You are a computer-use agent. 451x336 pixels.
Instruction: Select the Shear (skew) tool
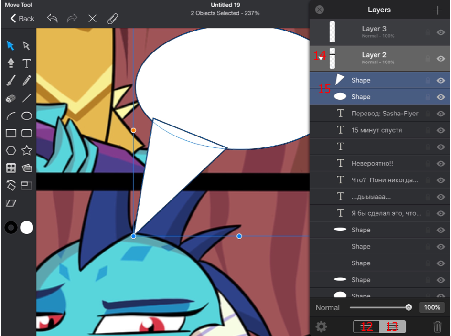click(11, 203)
